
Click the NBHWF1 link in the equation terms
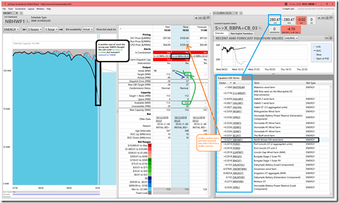click(x=237, y=140)
